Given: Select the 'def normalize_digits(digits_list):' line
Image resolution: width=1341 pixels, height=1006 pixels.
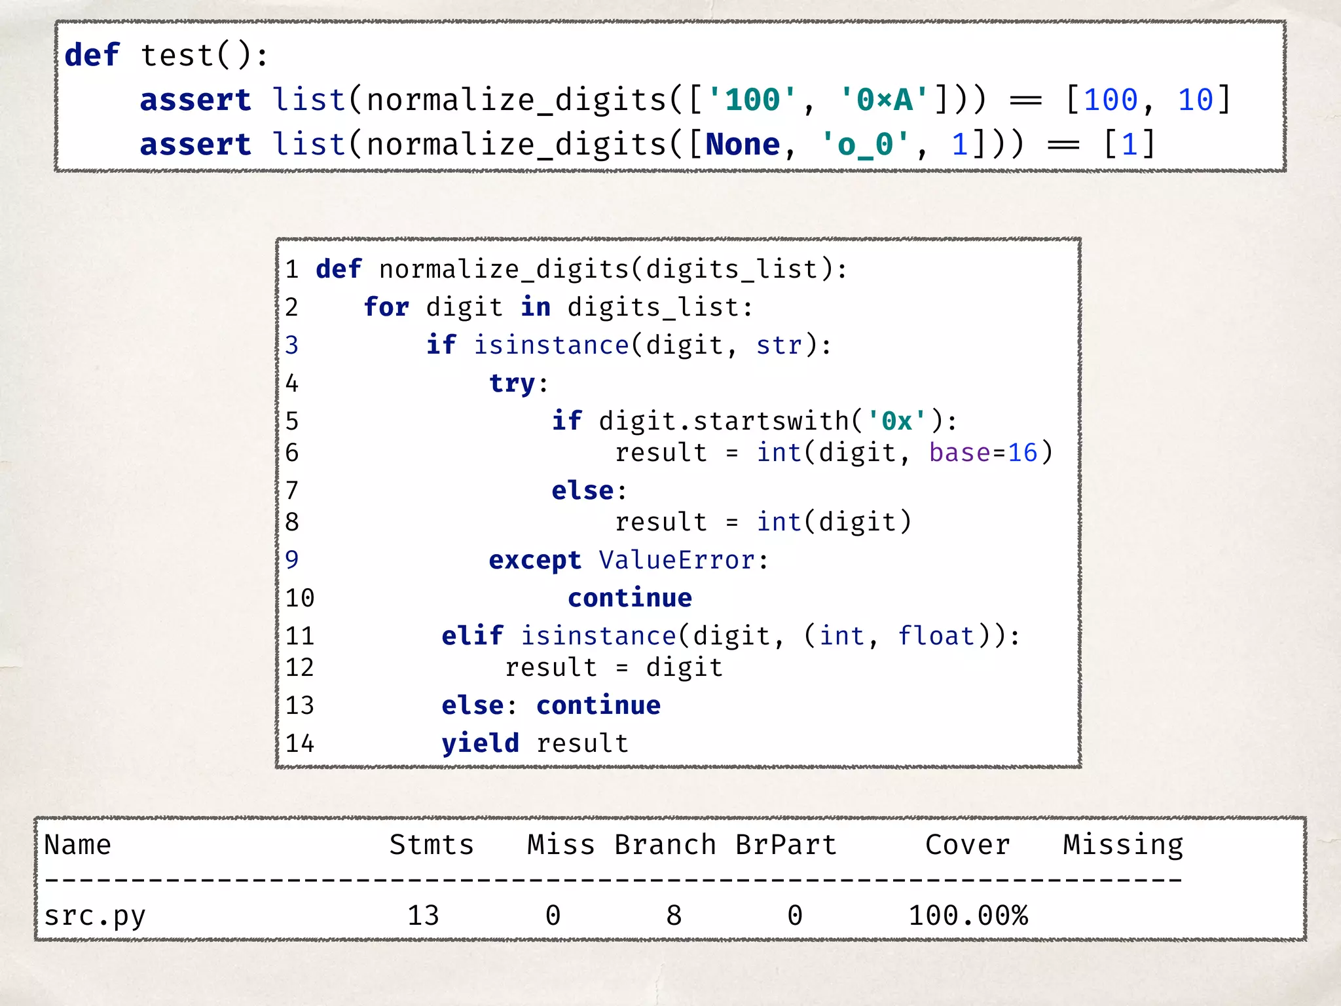Looking at the screenshot, I should [x=581, y=269].
